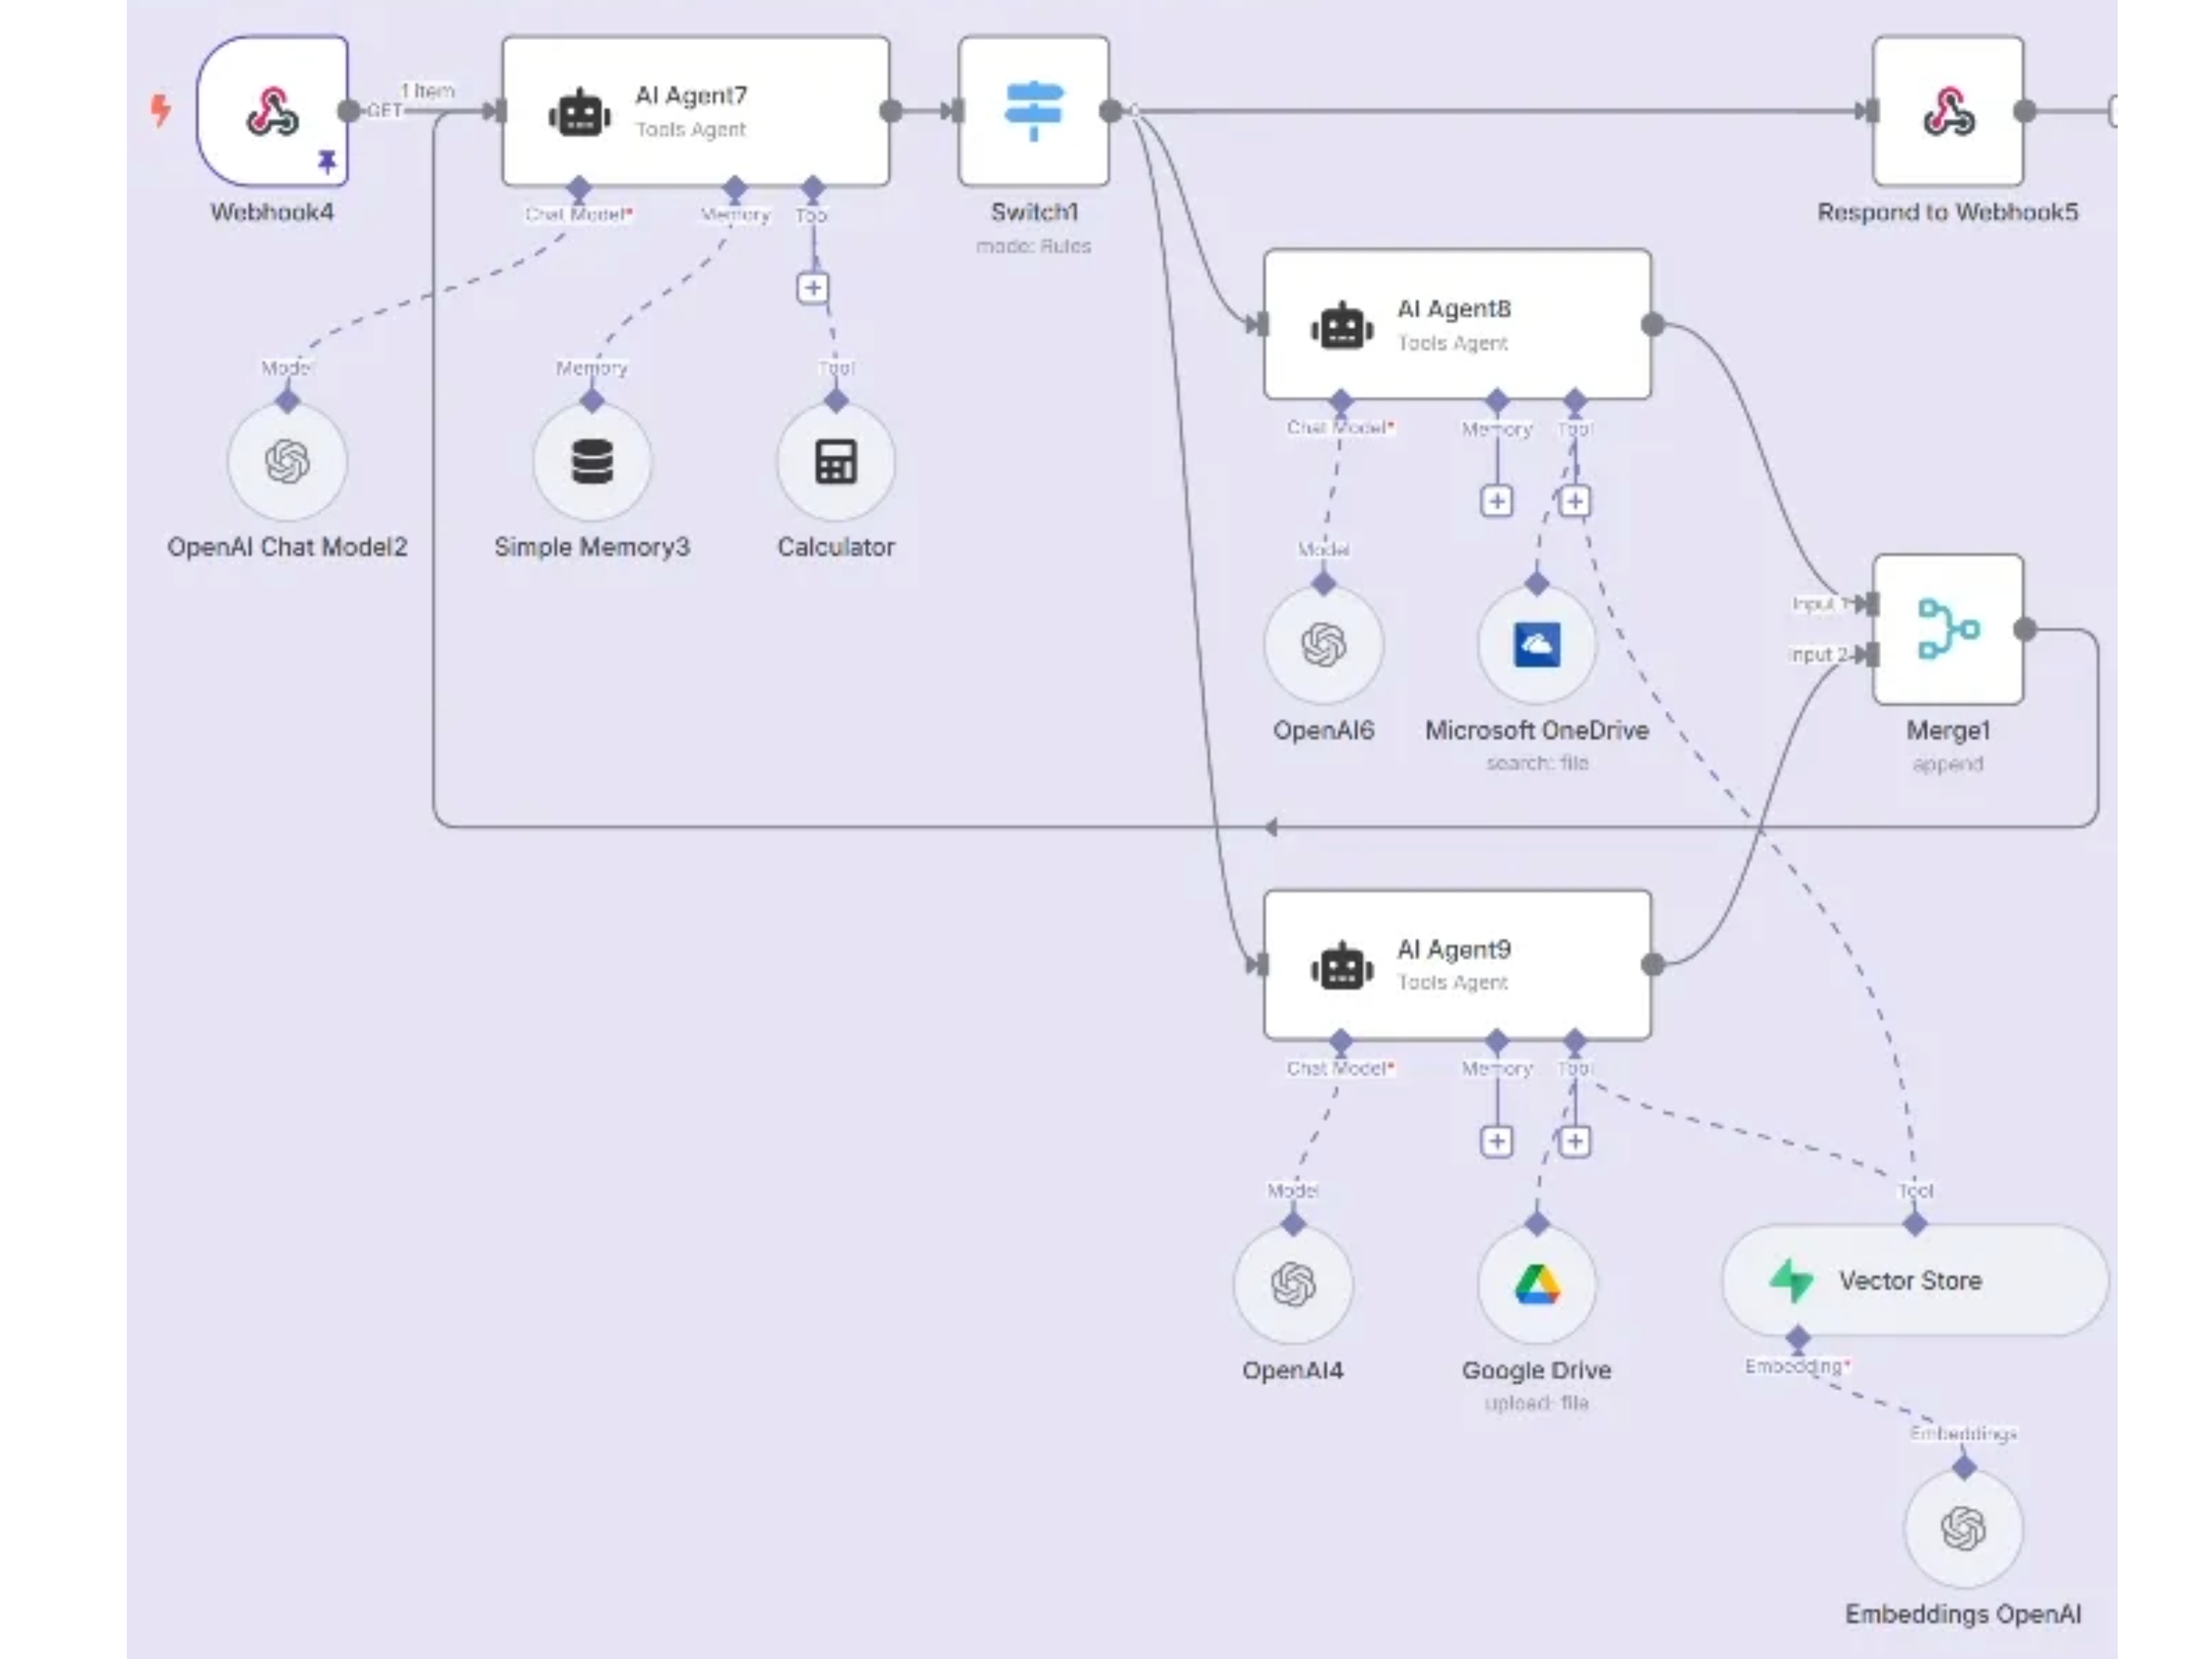The height and width of the screenshot is (1659, 2212).
Task: Click 'append' text under Merge1
Action: pyautogui.click(x=1948, y=764)
